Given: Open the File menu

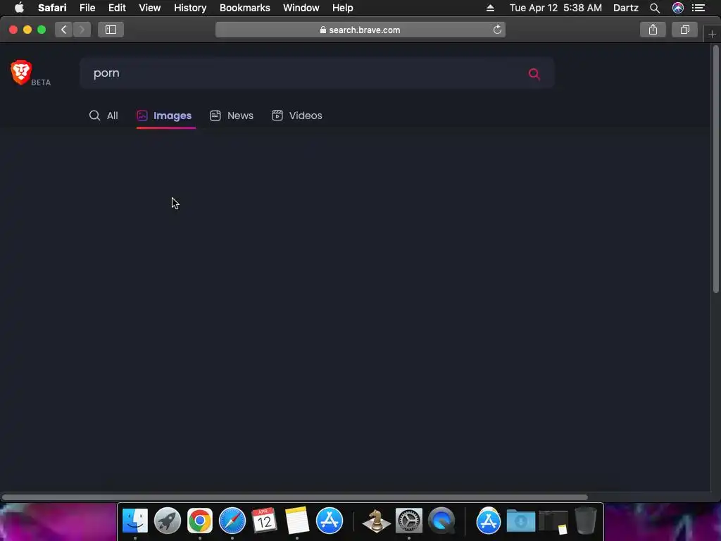Looking at the screenshot, I should pyautogui.click(x=87, y=8).
